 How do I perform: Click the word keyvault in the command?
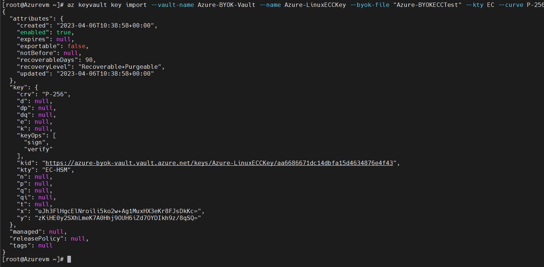tap(92, 5)
